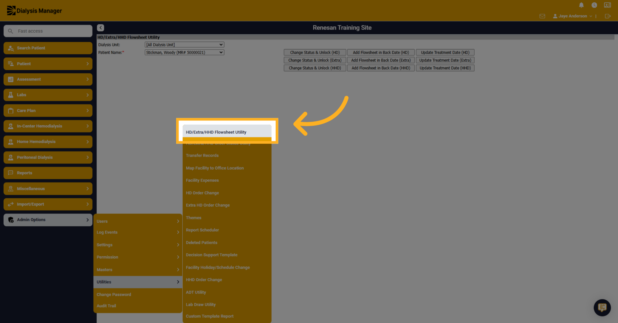Expand the Peritoneal Dialysis menu
Viewport: 618px width, 323px height.
tap(48, 157)
